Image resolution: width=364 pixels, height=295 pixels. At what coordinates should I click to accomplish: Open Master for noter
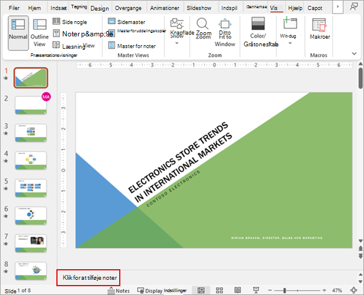[x=132, y=46]
